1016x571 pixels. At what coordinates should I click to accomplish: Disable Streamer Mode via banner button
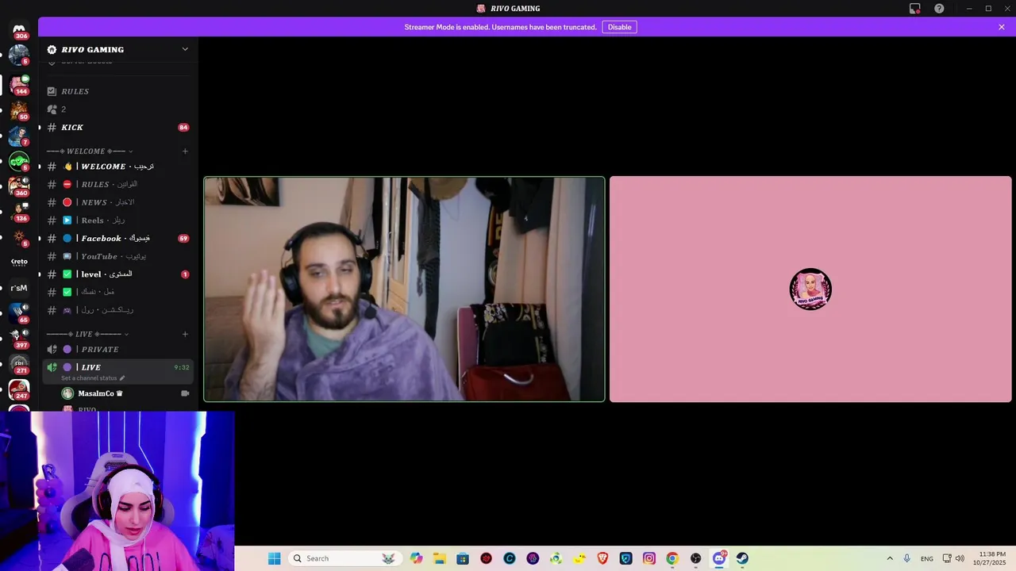(619, 27)
